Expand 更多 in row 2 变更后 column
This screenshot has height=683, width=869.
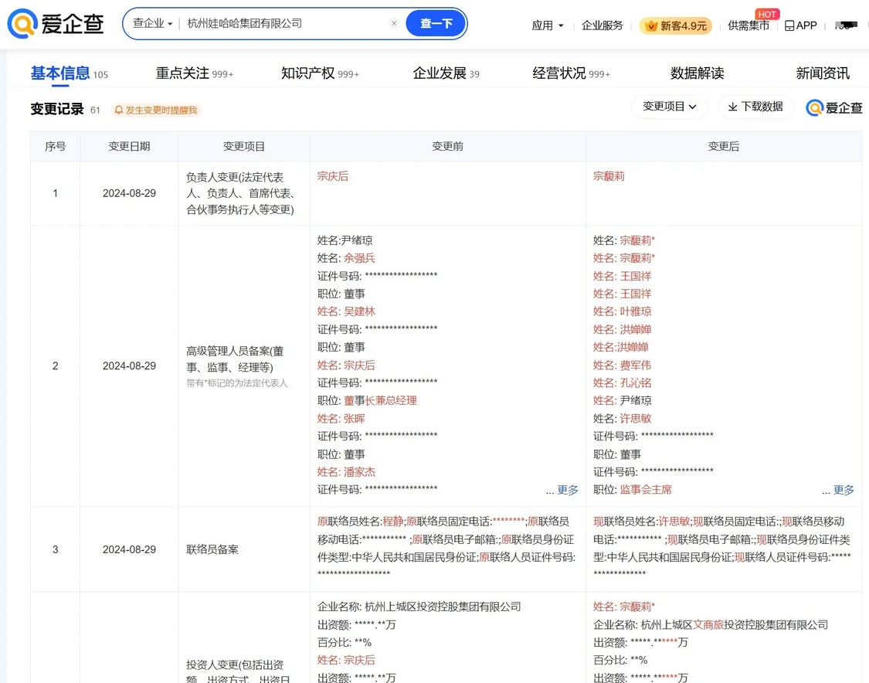[844, 490]
